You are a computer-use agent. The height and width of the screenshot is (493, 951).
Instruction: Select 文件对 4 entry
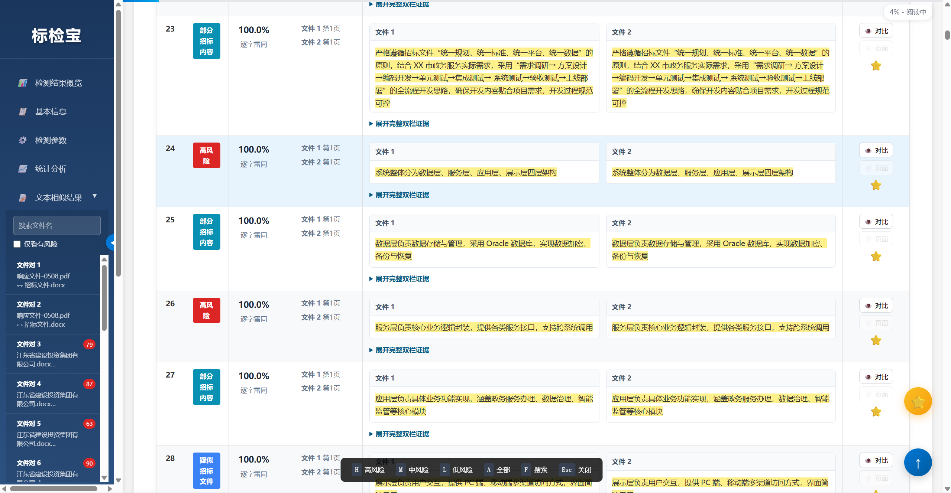click(x=53, y=394)
